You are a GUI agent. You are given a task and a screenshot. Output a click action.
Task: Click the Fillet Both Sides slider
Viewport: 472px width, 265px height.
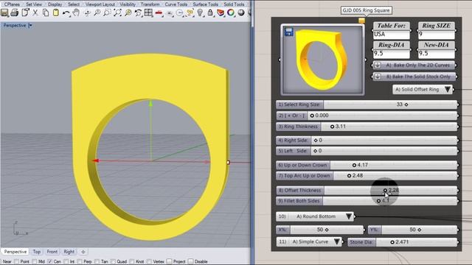tap(367, 201)
